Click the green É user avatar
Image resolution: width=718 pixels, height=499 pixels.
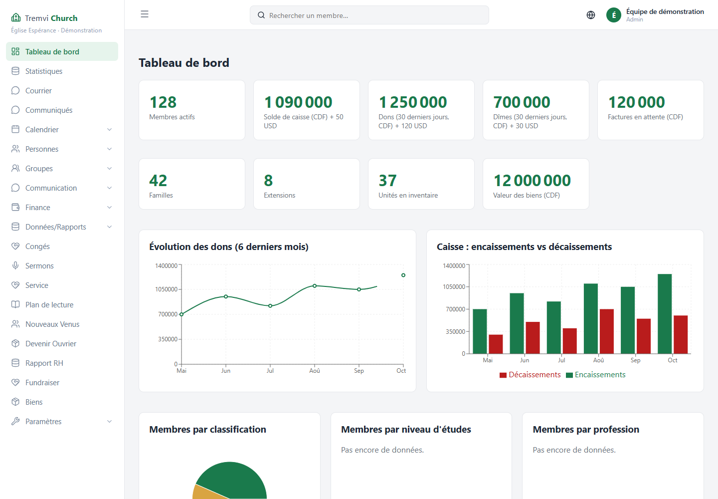614,15
